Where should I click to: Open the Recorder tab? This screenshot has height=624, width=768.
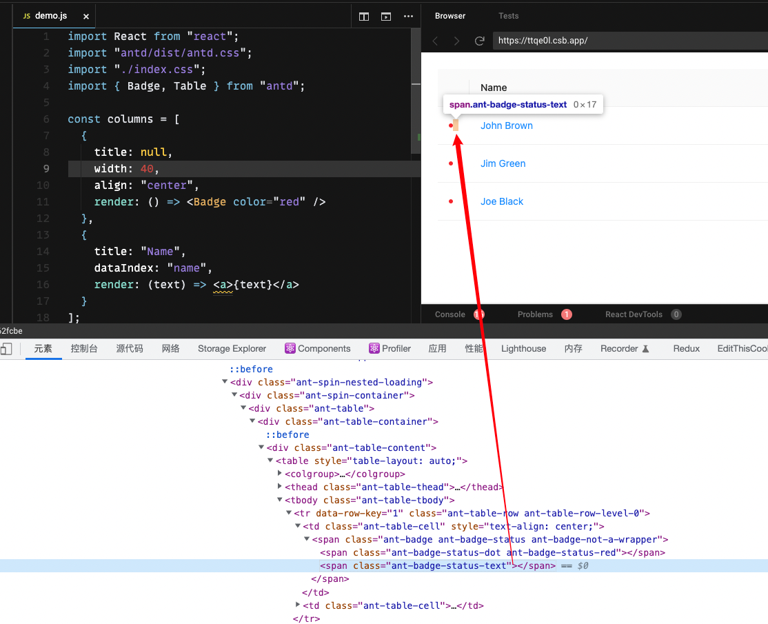(625, 349)
